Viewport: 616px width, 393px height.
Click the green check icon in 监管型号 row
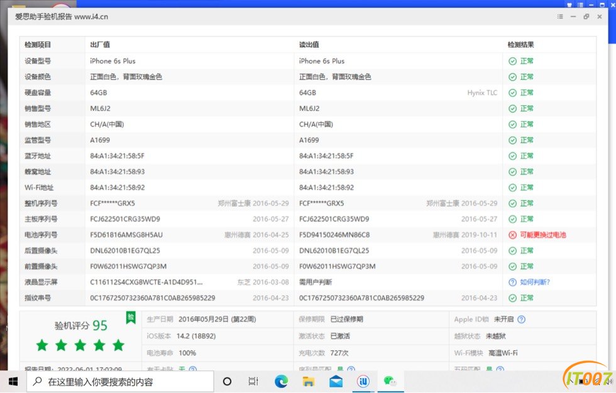(512, 140)
